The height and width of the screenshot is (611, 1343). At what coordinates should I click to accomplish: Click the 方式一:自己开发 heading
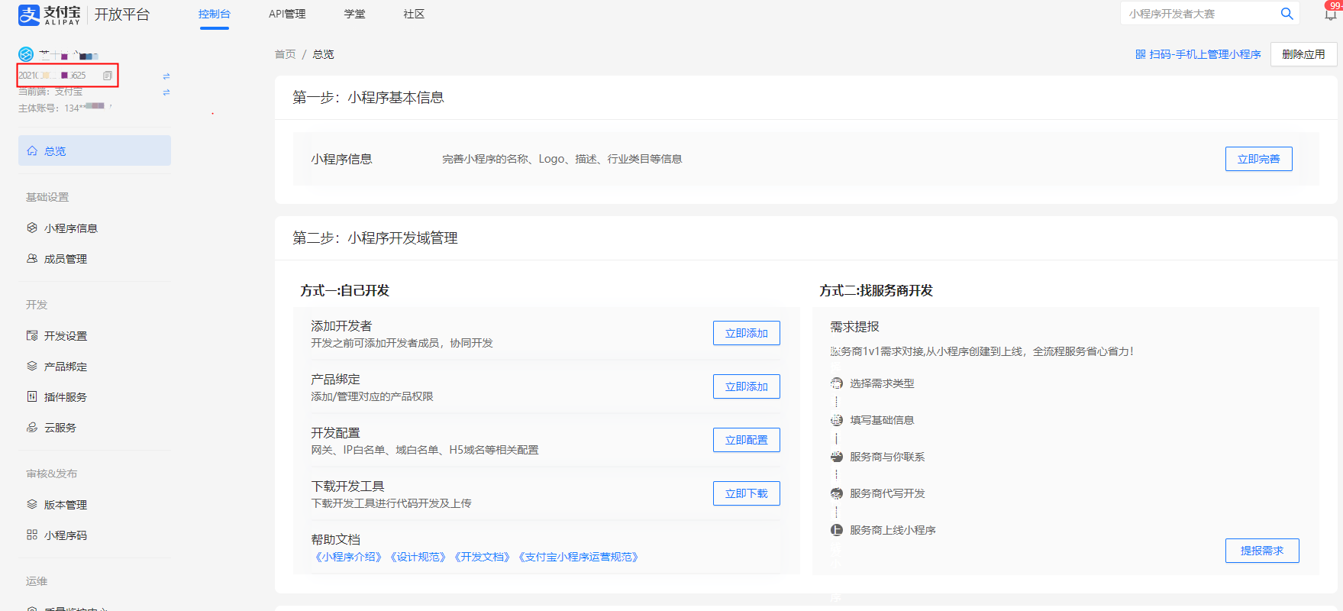pyautogui.click(x=344, y=290)
